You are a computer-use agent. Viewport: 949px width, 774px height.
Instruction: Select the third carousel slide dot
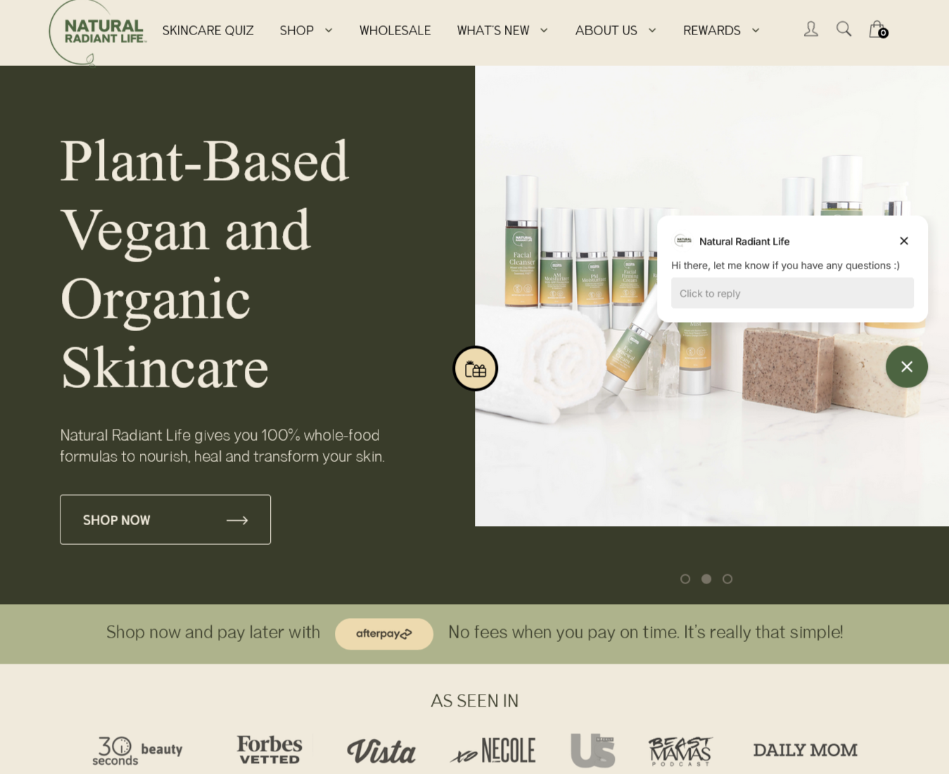[727, 579]
